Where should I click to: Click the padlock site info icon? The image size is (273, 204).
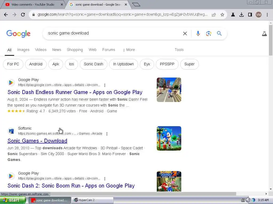34,15
